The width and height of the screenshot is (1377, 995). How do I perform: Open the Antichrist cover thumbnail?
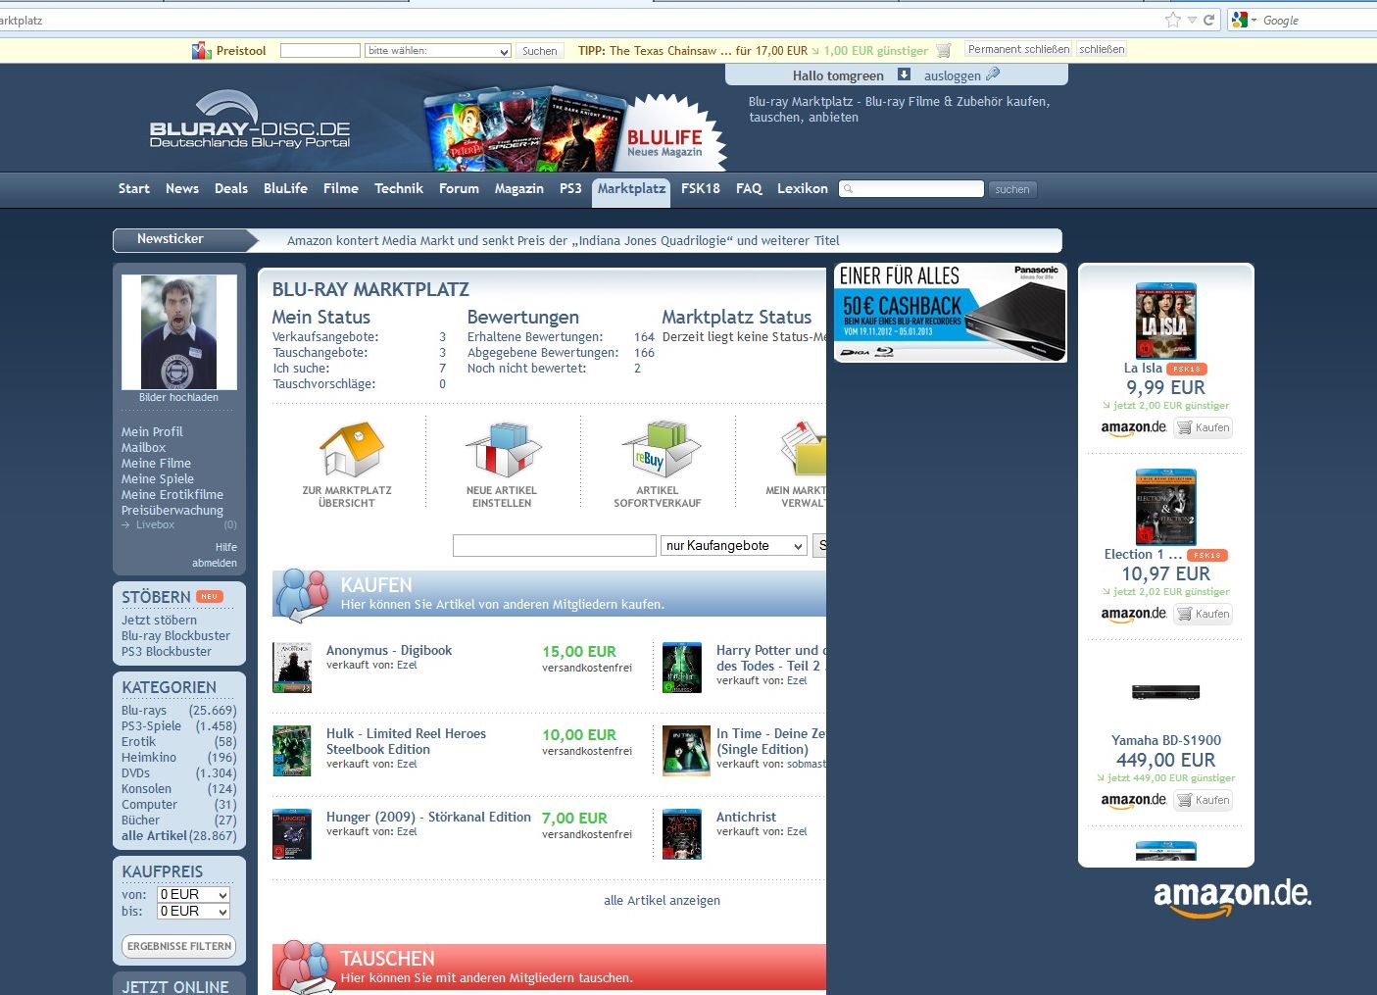(x=682, y=834)
